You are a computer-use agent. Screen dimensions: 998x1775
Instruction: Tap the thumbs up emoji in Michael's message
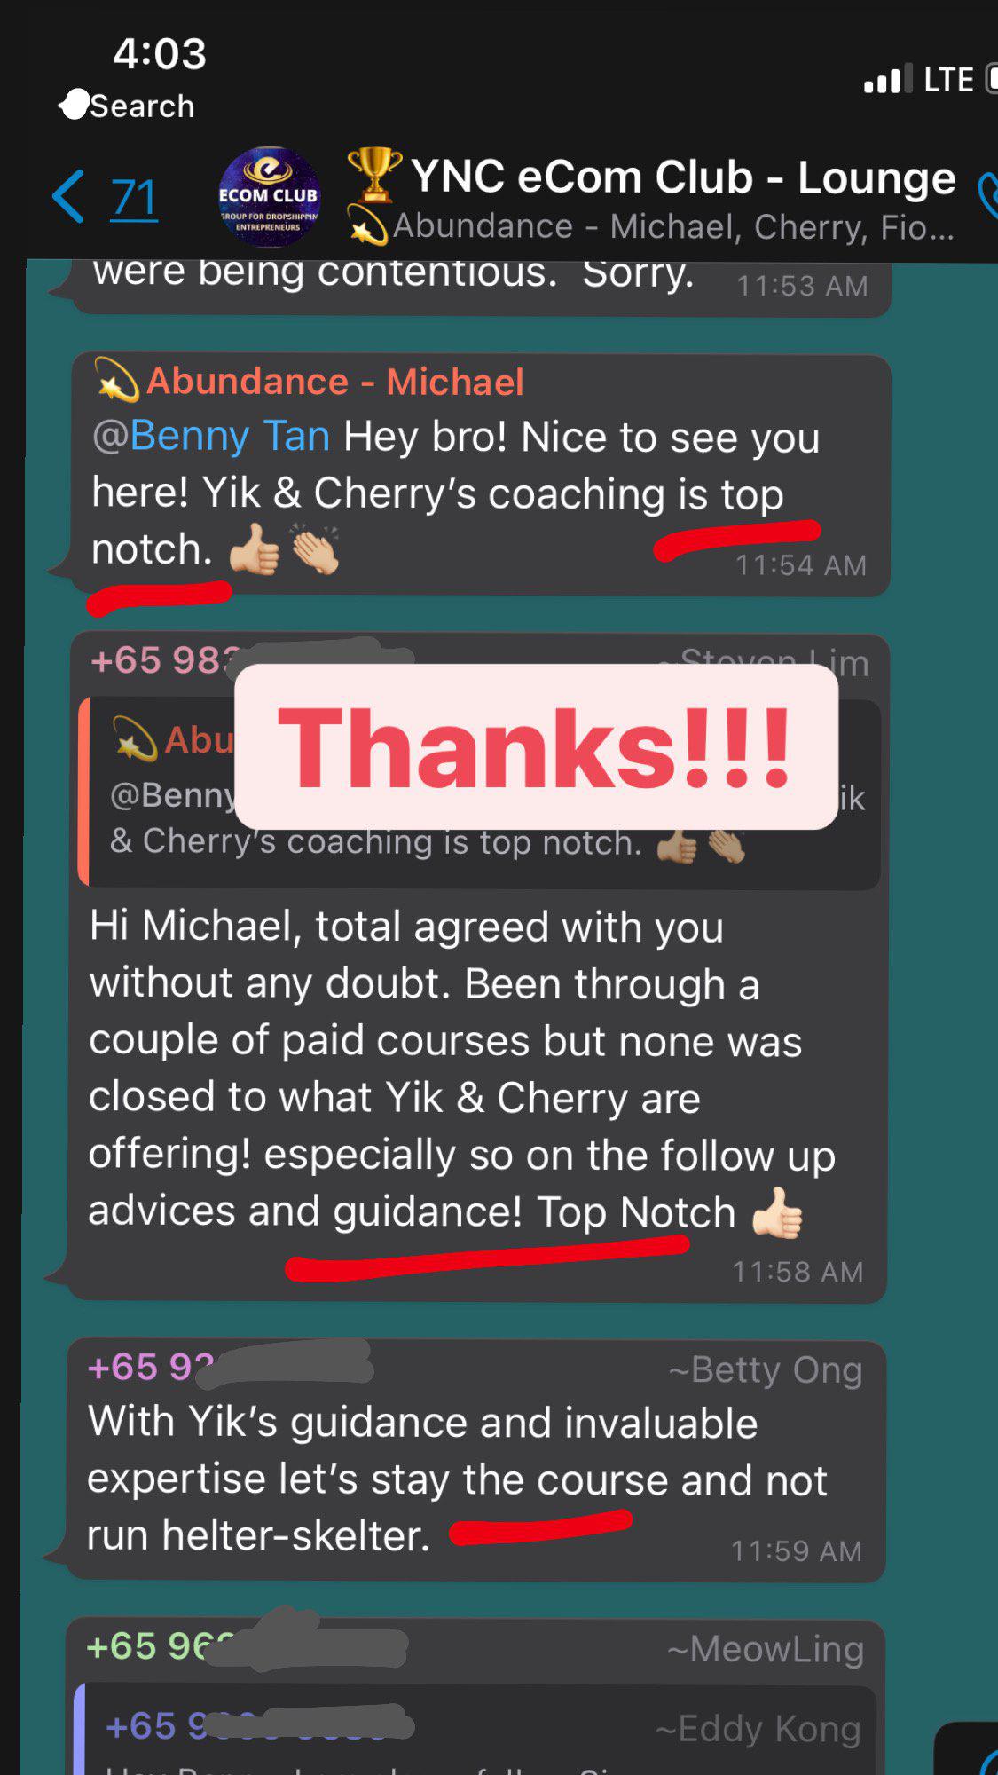(254, 549)
